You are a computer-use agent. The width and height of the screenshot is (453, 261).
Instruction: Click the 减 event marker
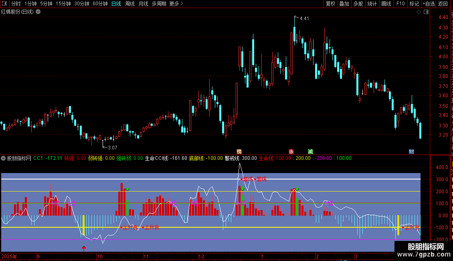pyautogui.click(x=310, y=152)
